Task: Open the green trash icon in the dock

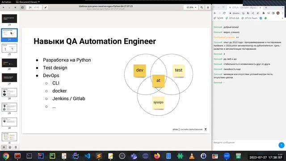Action: click(x=238, y=156)
